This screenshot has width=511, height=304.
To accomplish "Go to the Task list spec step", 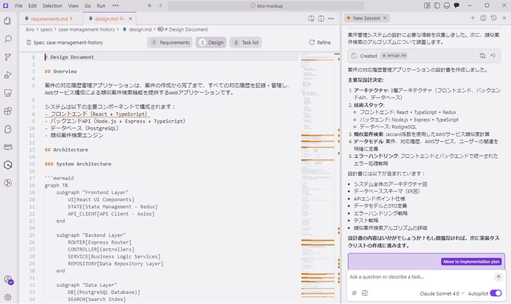I will [x=246, y=42].
